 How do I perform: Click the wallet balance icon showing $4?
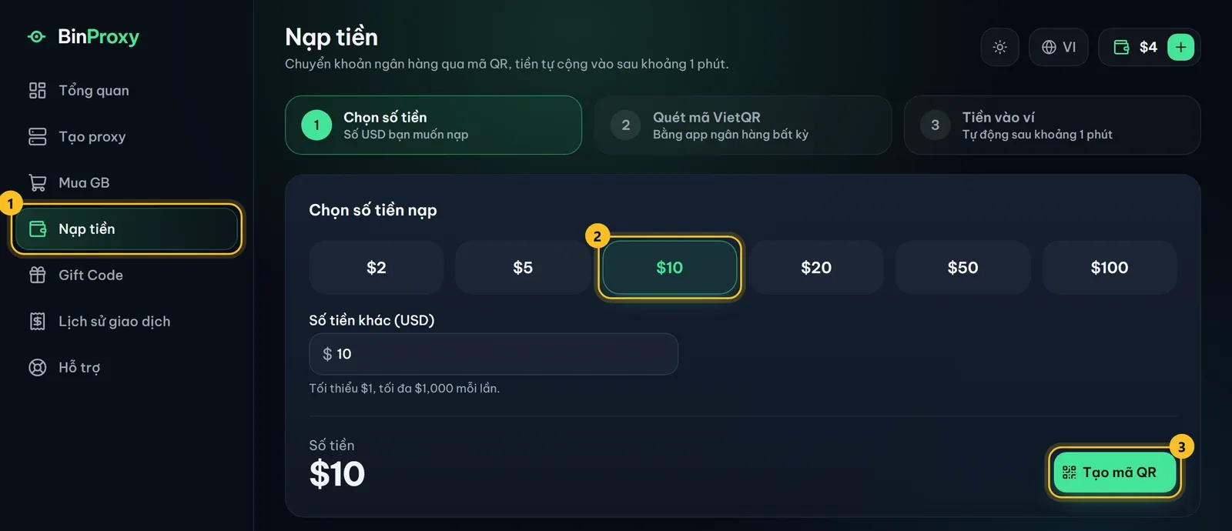[1122, 47]
